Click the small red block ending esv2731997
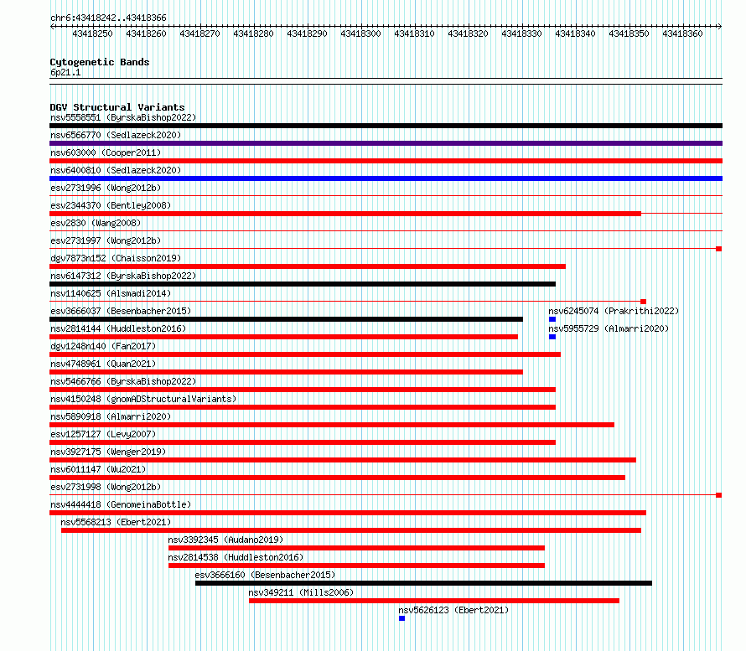 (719, 249)
